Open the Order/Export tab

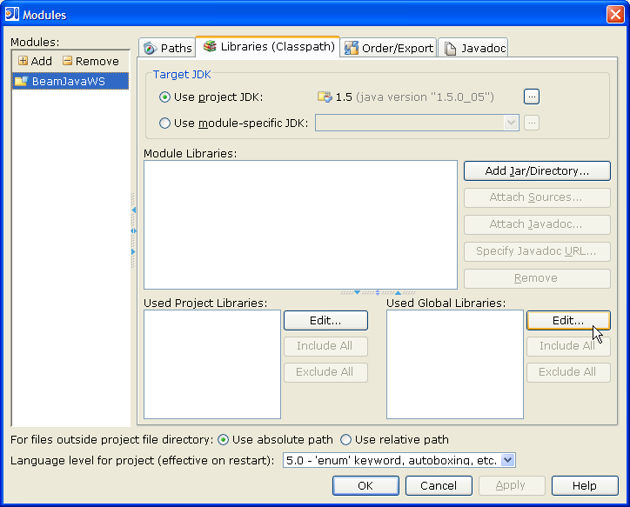coord(388,48)
